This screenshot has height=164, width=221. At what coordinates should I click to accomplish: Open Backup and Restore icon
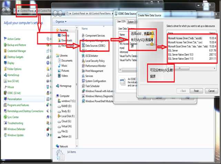6,45
